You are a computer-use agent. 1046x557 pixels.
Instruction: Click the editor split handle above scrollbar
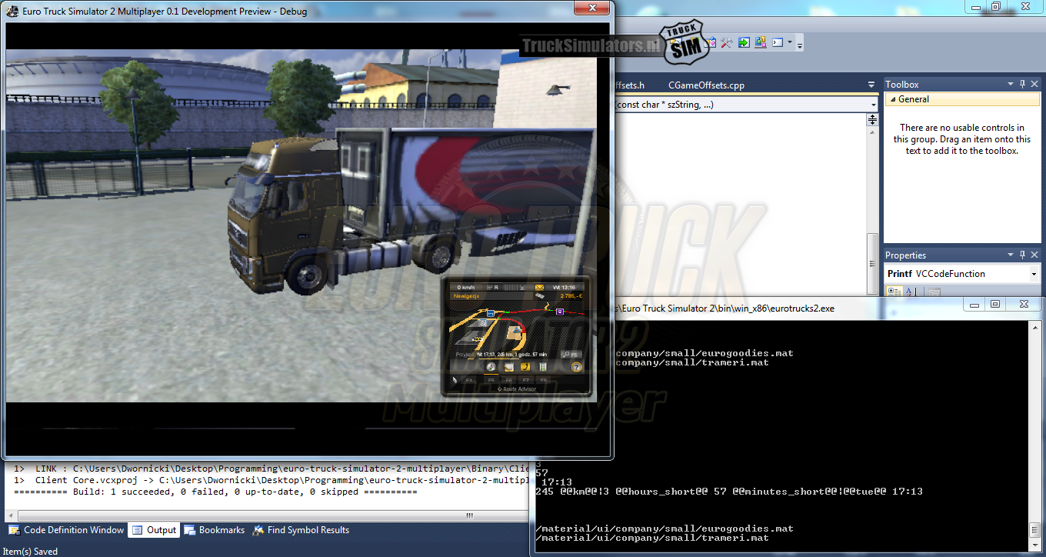[x=872, y=120]
